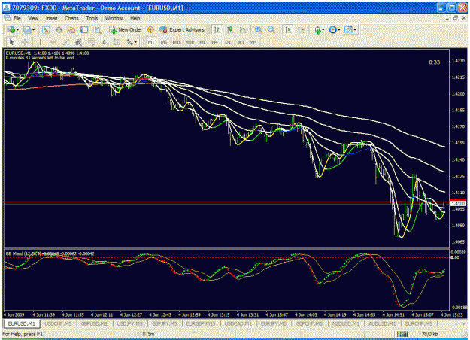The height and width of the screenshot is (340, 470).
Task: Select the Vertical Line drawing tool
Action: tap(40, 42)
